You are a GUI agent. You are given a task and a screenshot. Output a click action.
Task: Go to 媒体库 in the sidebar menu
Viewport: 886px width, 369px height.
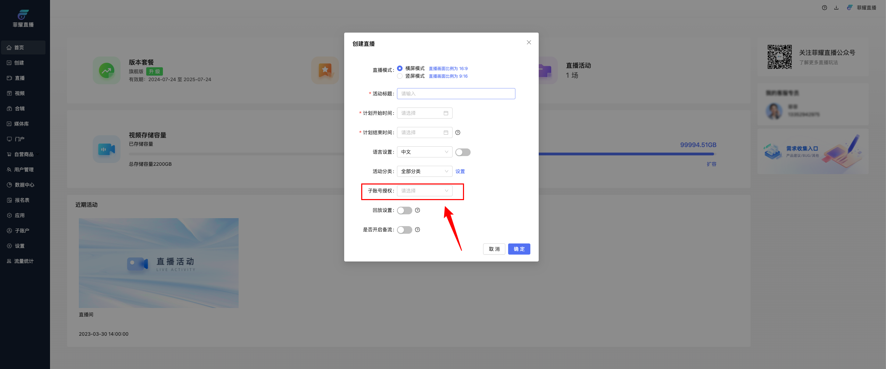point(21,124)
